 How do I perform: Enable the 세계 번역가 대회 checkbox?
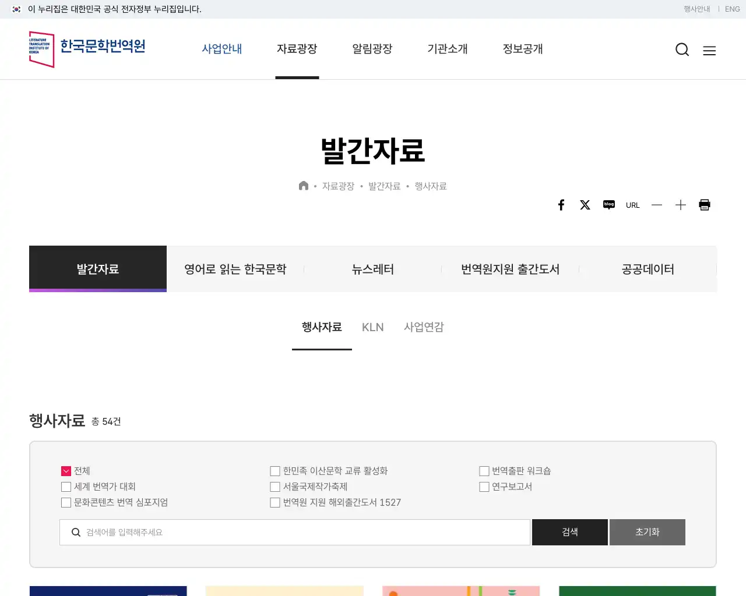(x=66, y=487)
